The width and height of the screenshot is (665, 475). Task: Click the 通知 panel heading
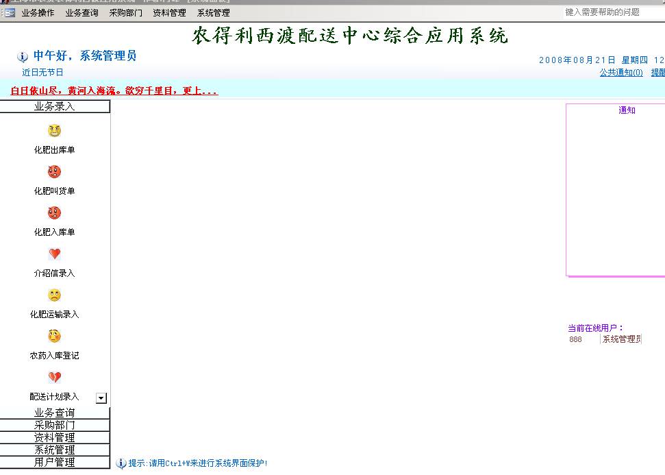[627, 110]
